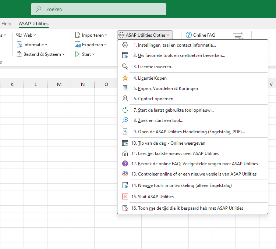
Task: Choose 12. Bezoek de online FAQ entry
Action: tap(192, 163)
